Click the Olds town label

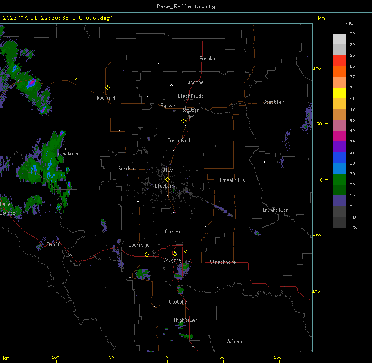coord(167,170)
